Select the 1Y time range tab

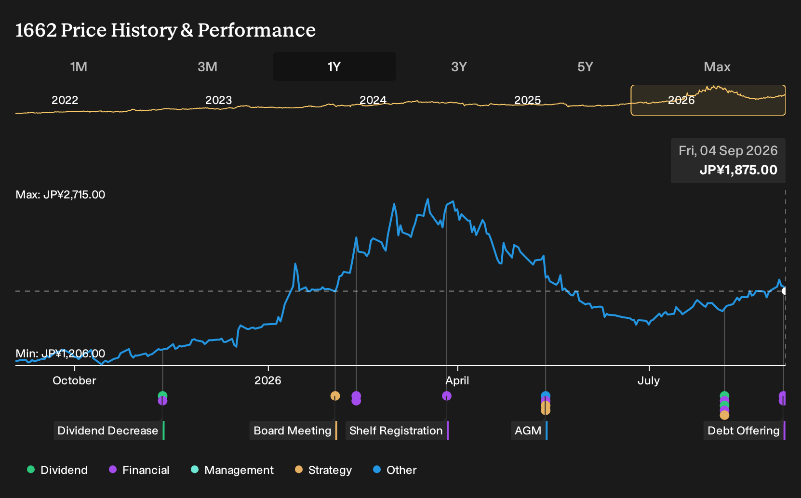(334, 66)
